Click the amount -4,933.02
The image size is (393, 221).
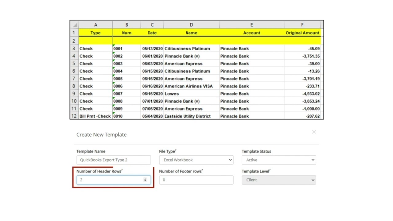[302, 94]
